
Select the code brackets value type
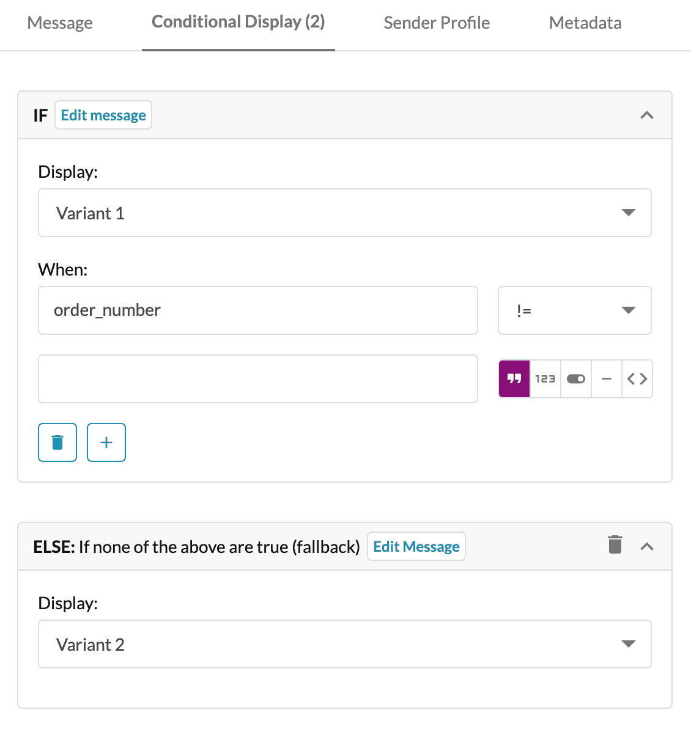click(x=637, y=379)
